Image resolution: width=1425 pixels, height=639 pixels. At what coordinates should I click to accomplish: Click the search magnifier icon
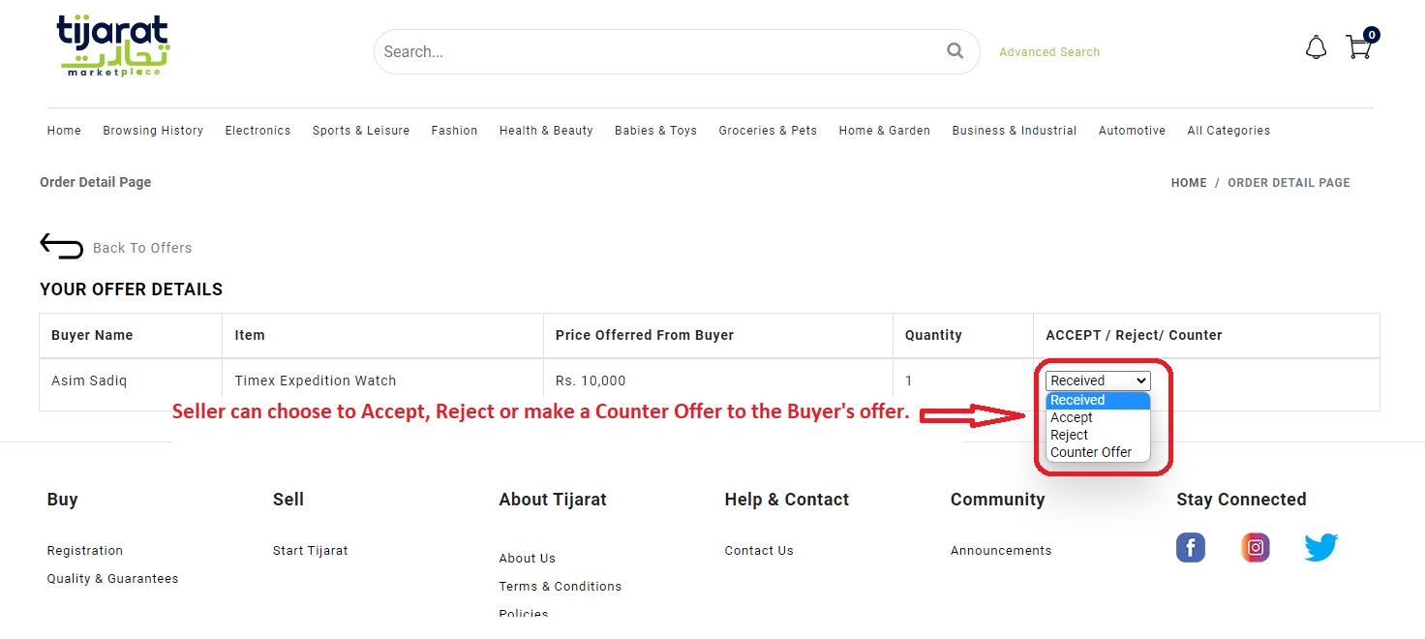click(955, 51)
